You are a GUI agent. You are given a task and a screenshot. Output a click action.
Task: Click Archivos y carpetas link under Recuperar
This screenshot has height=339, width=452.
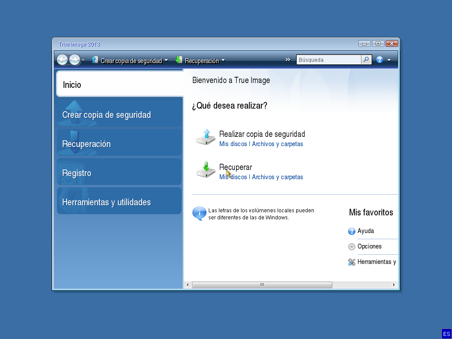point(277,177)
